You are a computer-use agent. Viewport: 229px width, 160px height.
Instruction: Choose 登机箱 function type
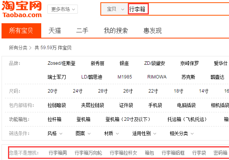coord(83,119)
